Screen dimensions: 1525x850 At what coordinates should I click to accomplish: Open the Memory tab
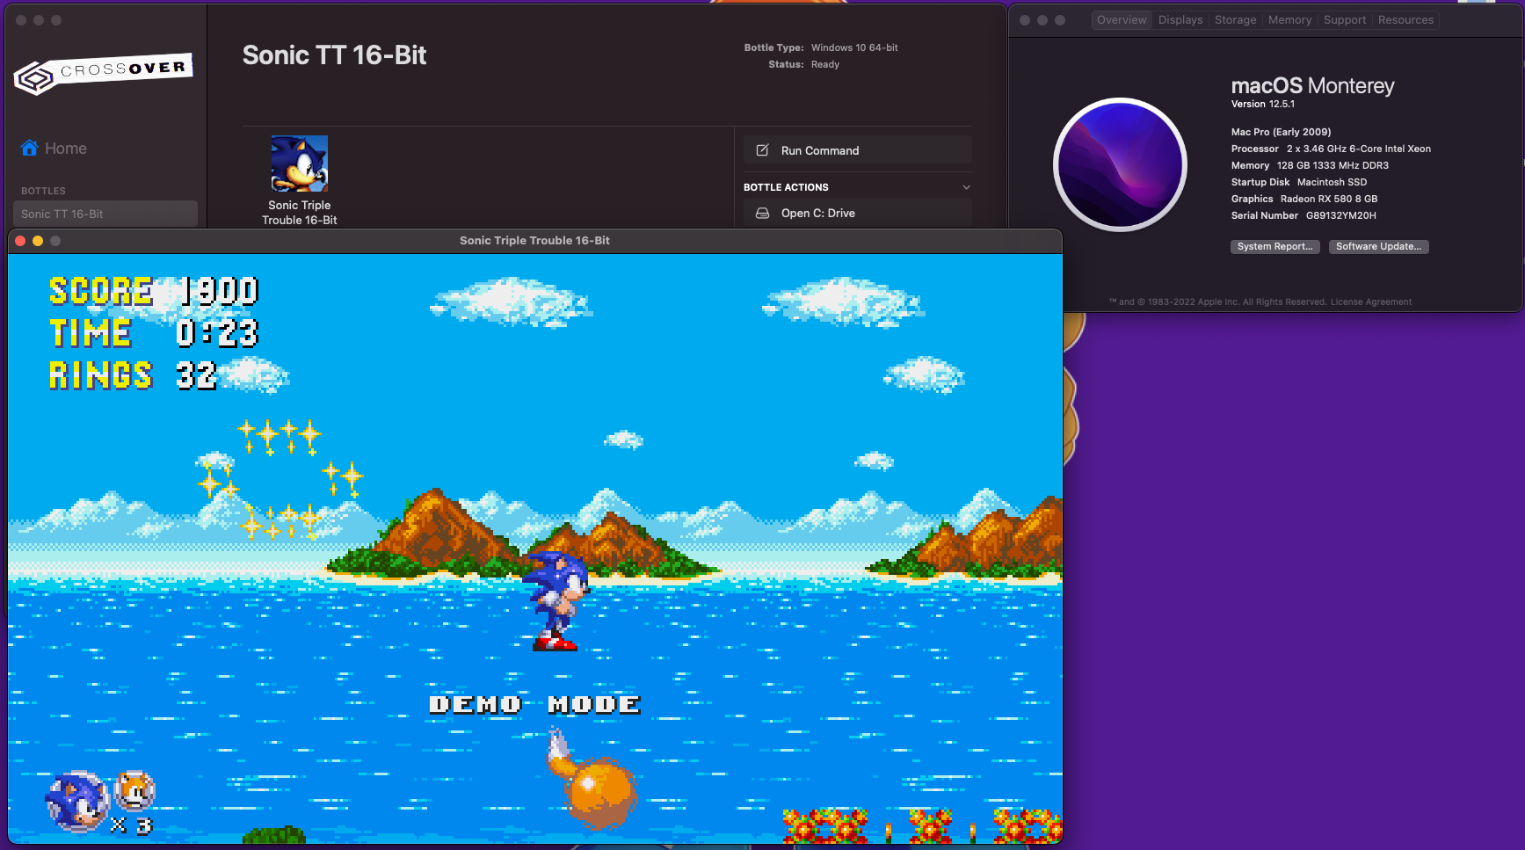pyautogui.click(x=1289, y=19)
